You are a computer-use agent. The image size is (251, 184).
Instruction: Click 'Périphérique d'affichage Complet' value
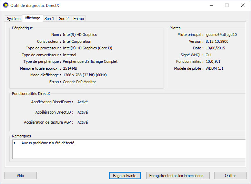pyautogui.click(x=90, y=61)
